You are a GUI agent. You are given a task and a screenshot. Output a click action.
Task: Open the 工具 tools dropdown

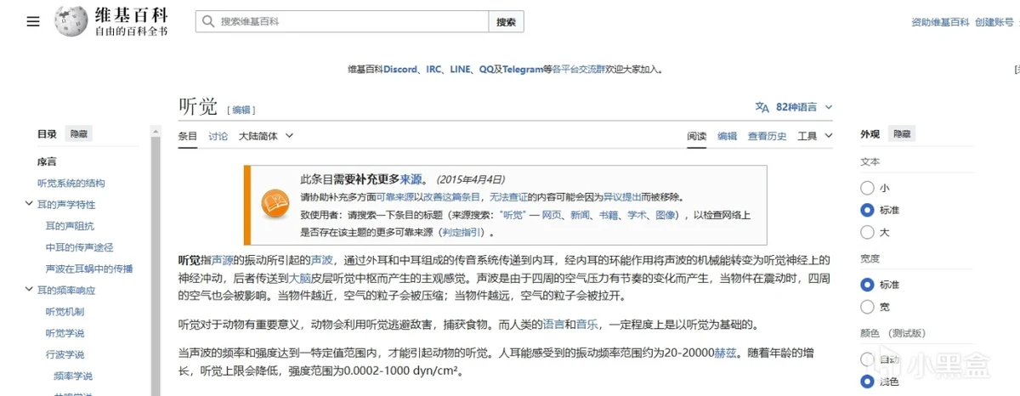[x=813, y=136]
